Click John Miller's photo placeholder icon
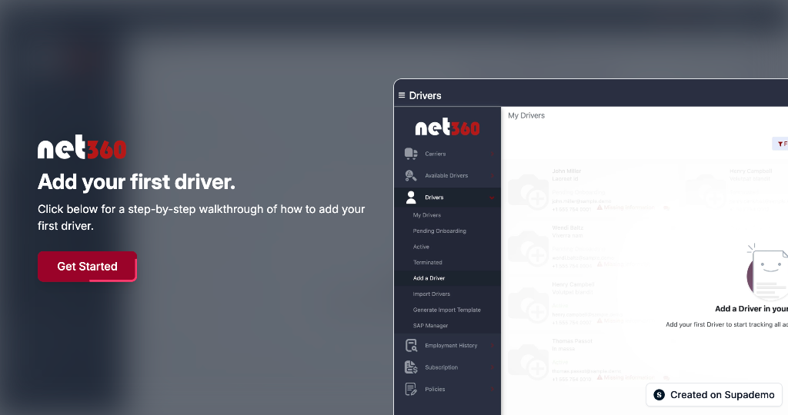Viewport: 788px width, 415px height. [529, 191]
